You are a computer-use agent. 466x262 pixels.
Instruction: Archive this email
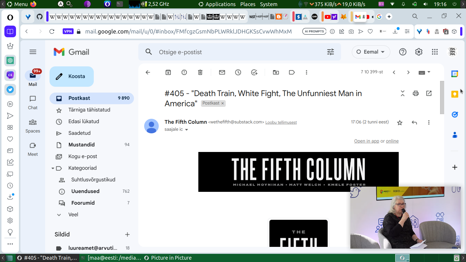point(168,72)
